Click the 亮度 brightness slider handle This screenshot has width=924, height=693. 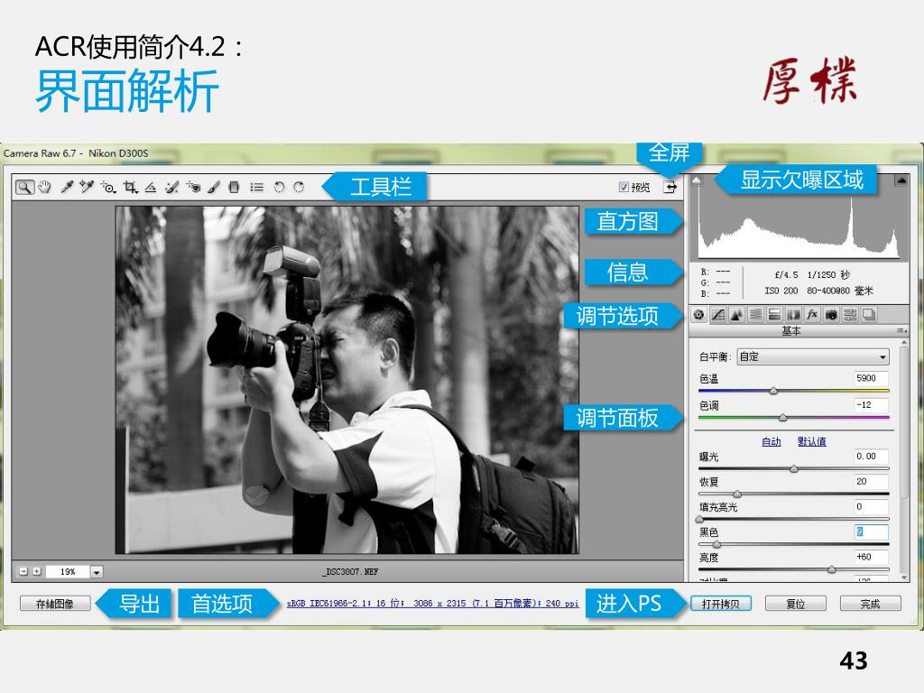(831, 570)
